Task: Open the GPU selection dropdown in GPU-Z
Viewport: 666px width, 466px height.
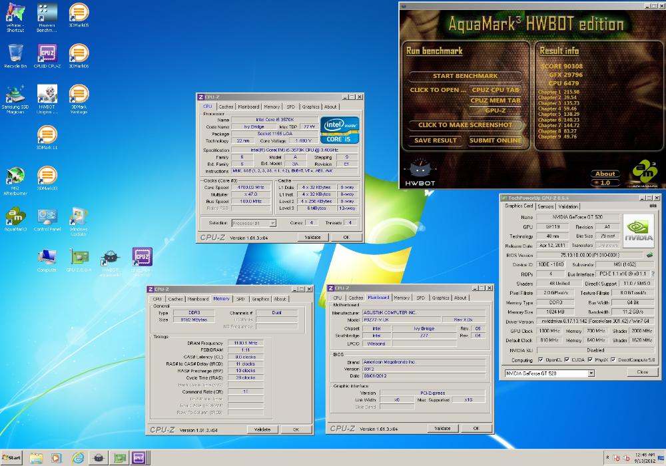Action: pyautogui.click(x=591, y=373)
